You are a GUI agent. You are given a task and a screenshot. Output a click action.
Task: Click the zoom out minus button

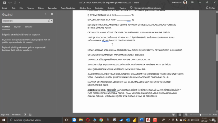[x=191, y=115]
